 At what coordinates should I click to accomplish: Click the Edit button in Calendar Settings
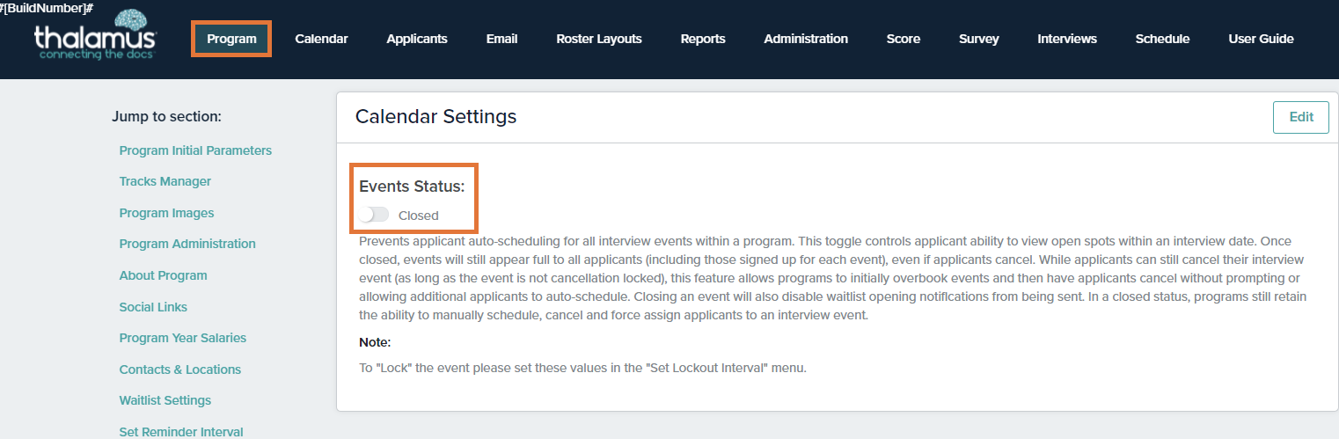[1300, 117]
